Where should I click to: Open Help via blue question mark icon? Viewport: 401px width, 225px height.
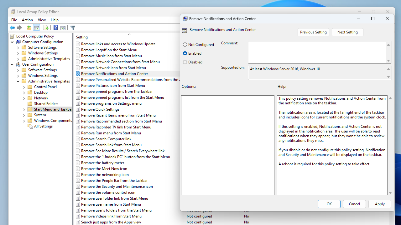[55, 28]
